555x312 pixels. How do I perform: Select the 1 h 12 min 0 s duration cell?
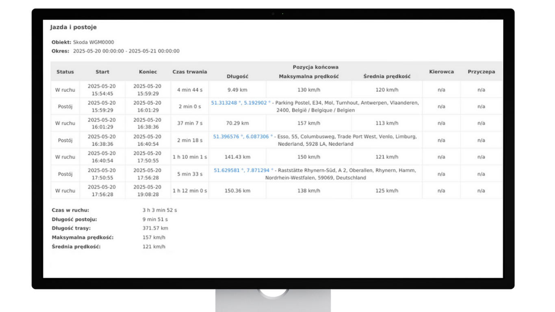pos(190,191)
